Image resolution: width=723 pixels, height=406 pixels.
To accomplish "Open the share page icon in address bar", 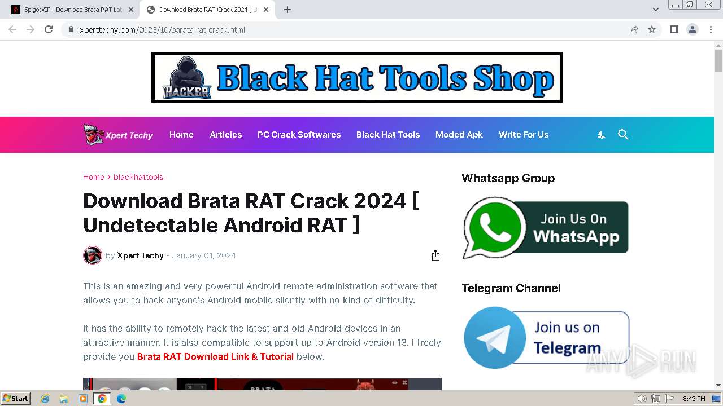I will point(634,29).
